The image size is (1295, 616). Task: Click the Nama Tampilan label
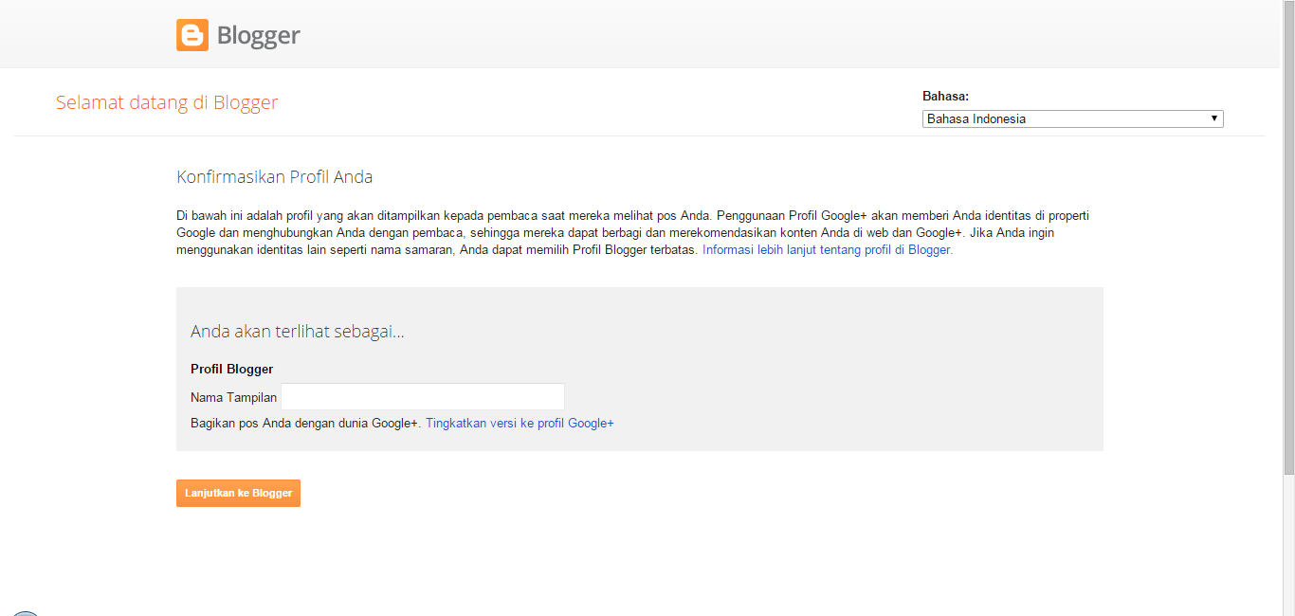pos(234,397)
